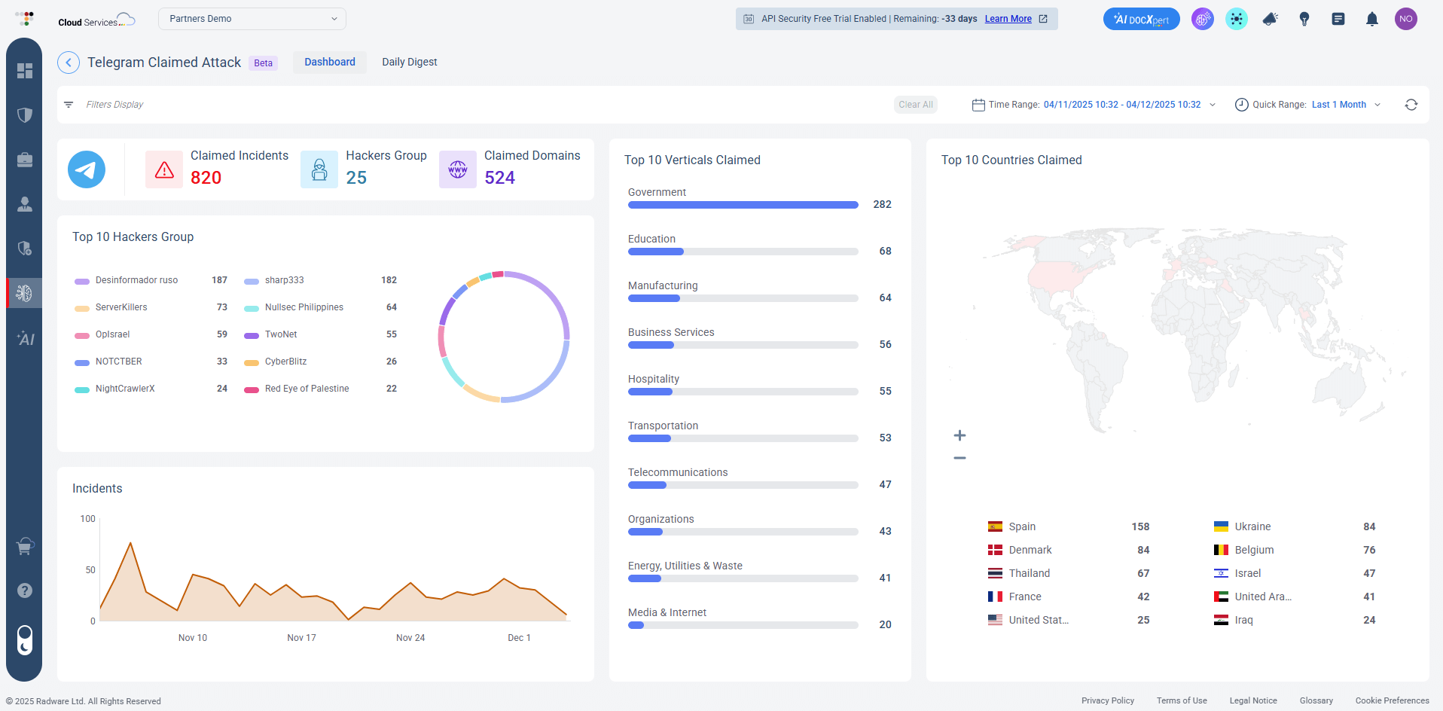
Task: Click the lightbulb ideas icon in top bar
Action: [1304, 19]
